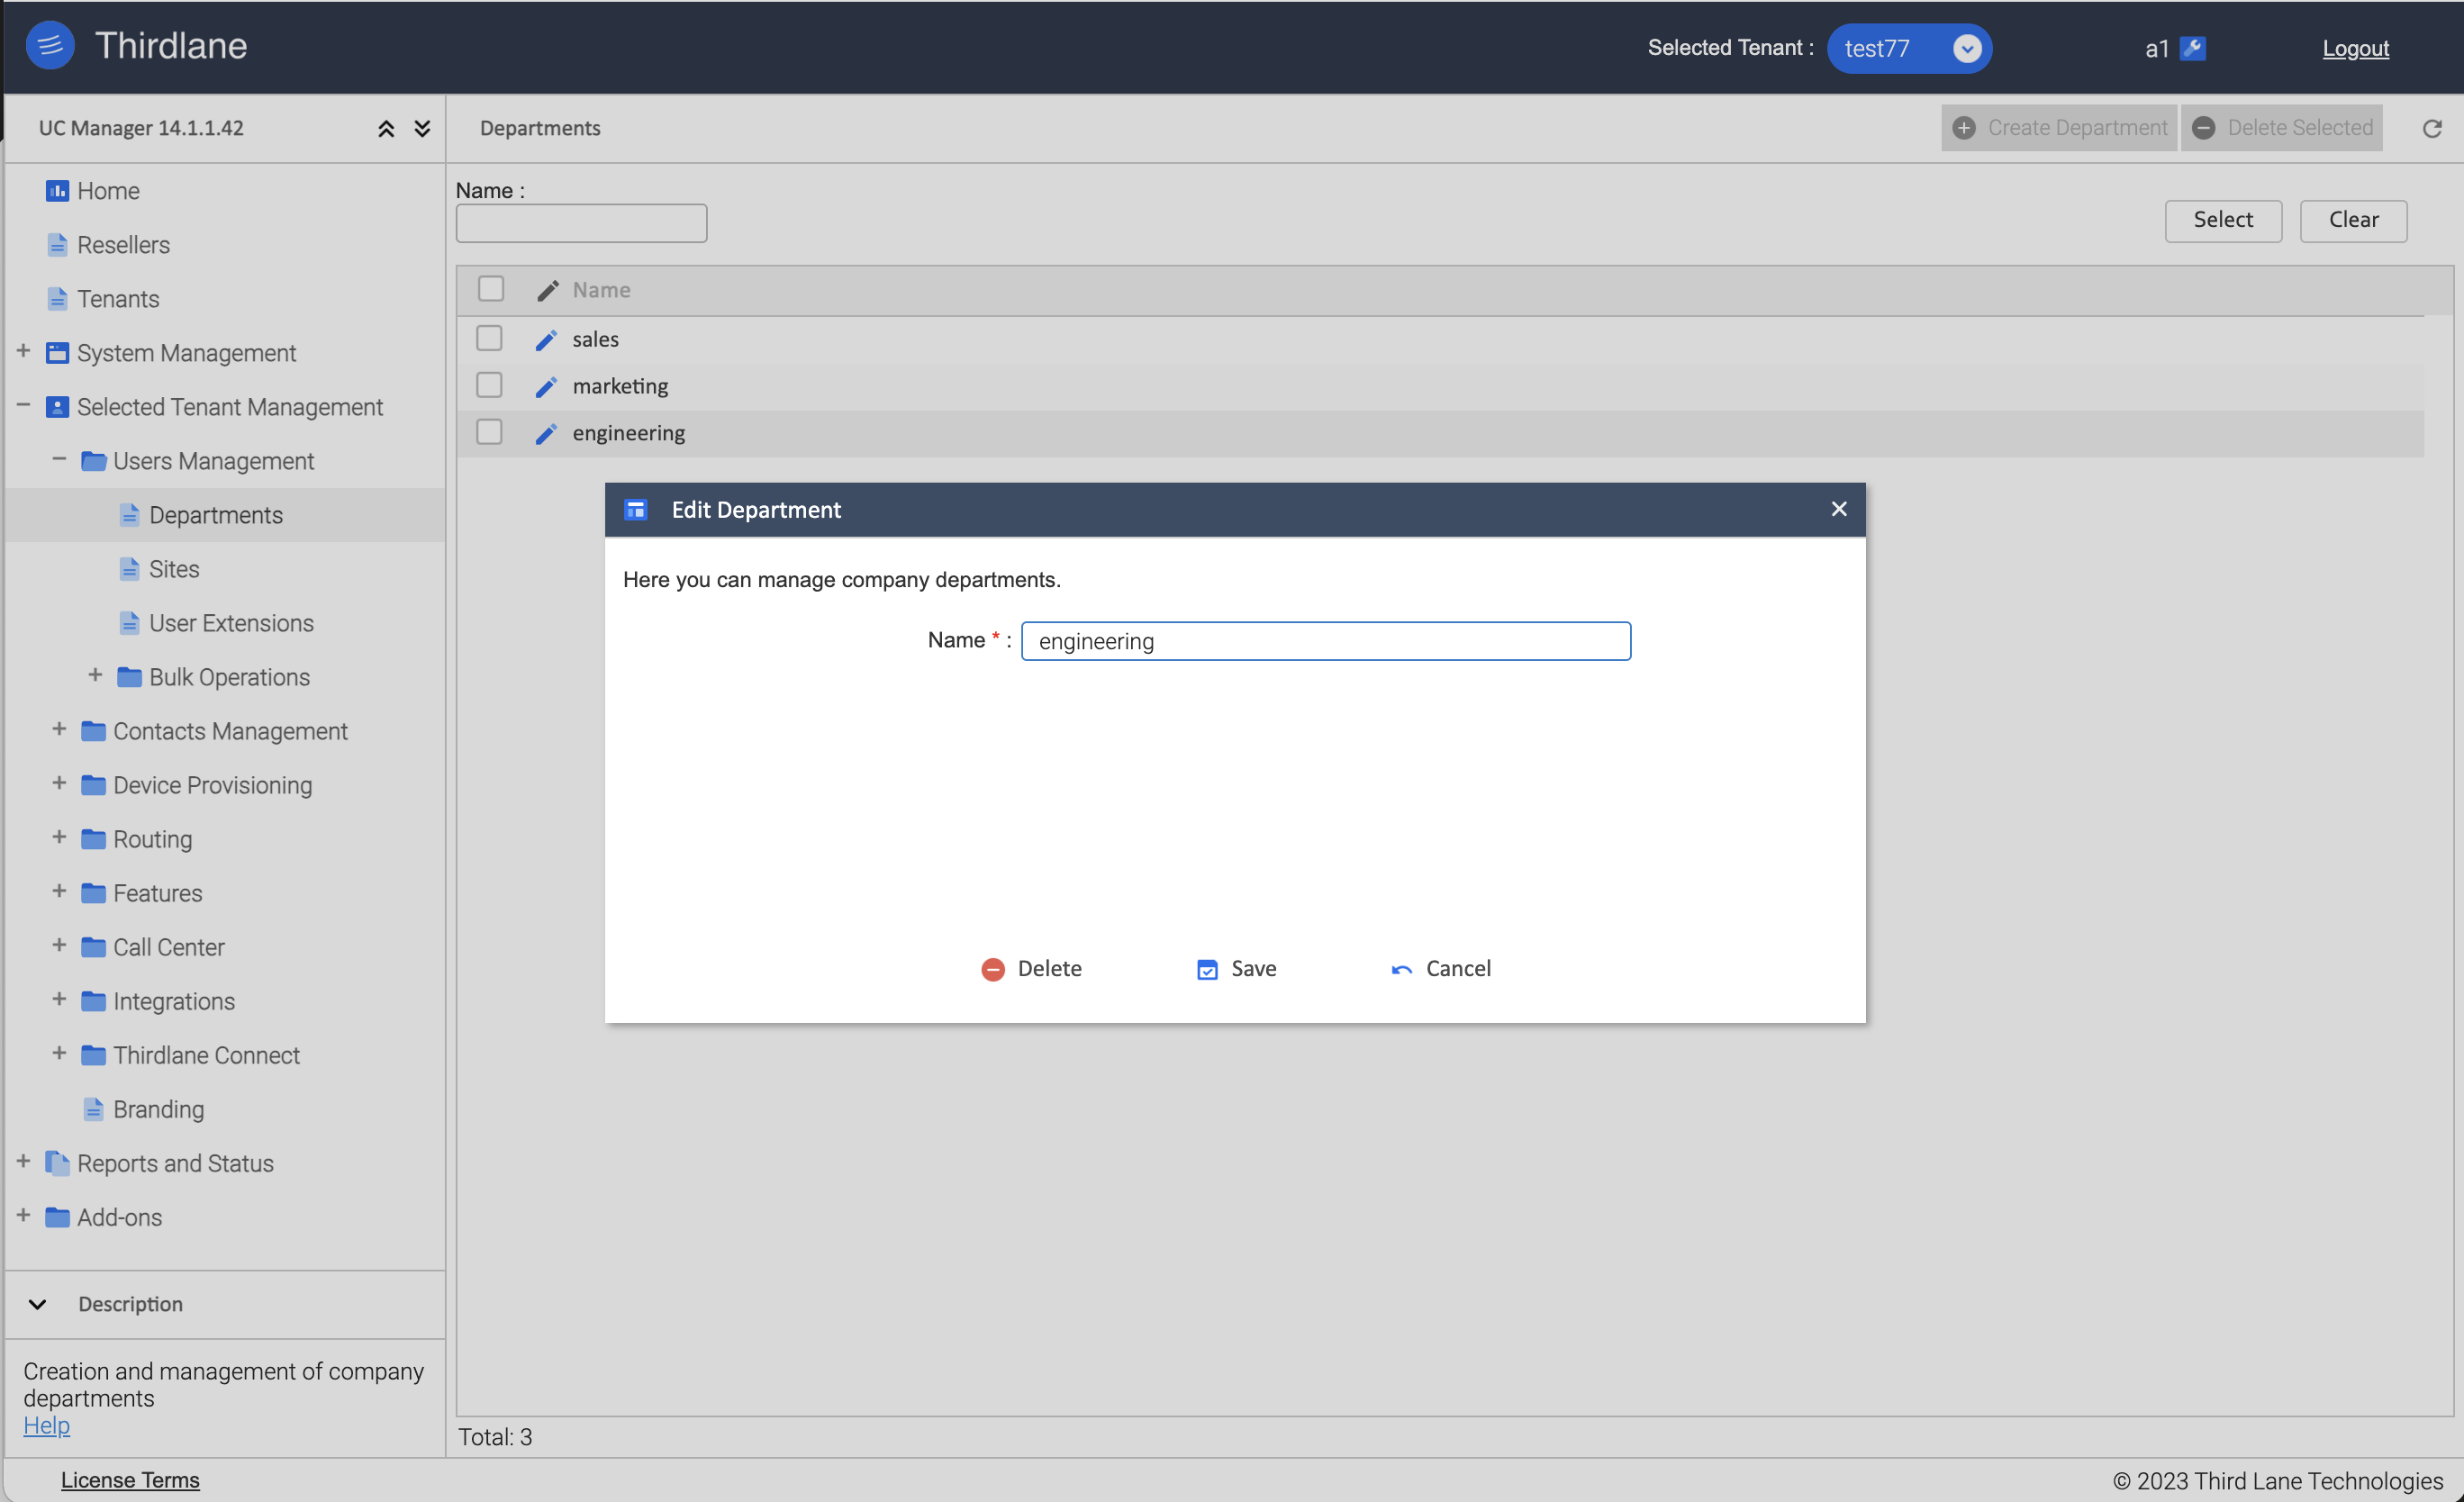2464x1502 pixels.
Task: Click the Delete button icon in Edit Department
Action: 992,969
